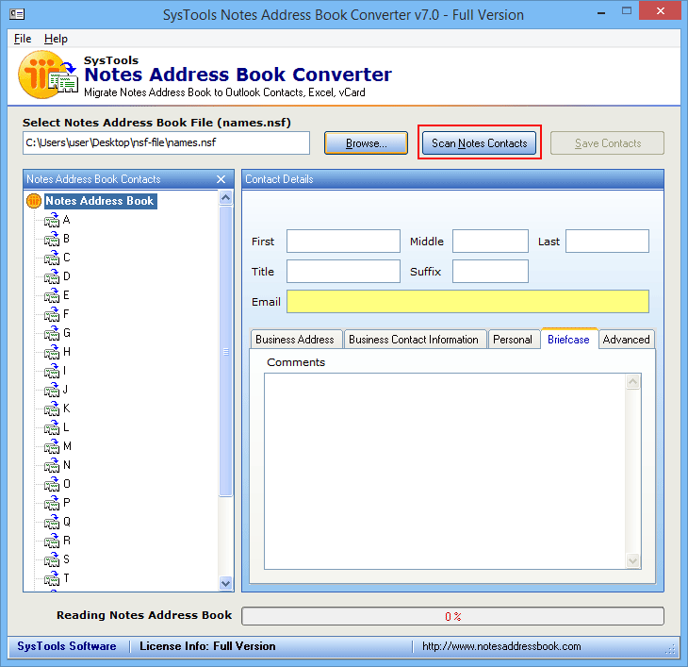Switch to the Business Contact Information tab
Image resolution: width=688 pixels, height=667 pixels.
(415, 340)
